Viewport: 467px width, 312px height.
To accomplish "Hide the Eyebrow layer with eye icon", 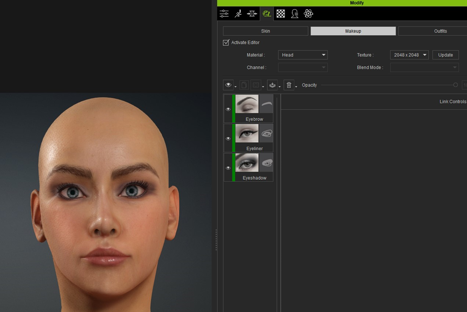I will click(228, 109).
